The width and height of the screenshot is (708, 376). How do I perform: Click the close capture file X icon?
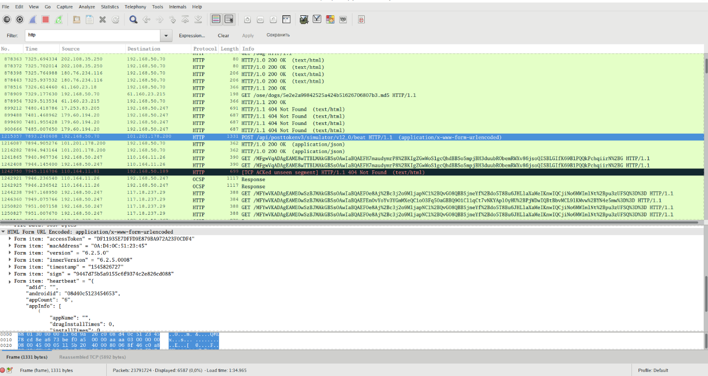tap(102, 19)
